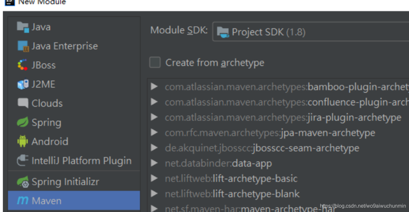
Task: Select JBoss module type
Action: (x=74, y=65)
